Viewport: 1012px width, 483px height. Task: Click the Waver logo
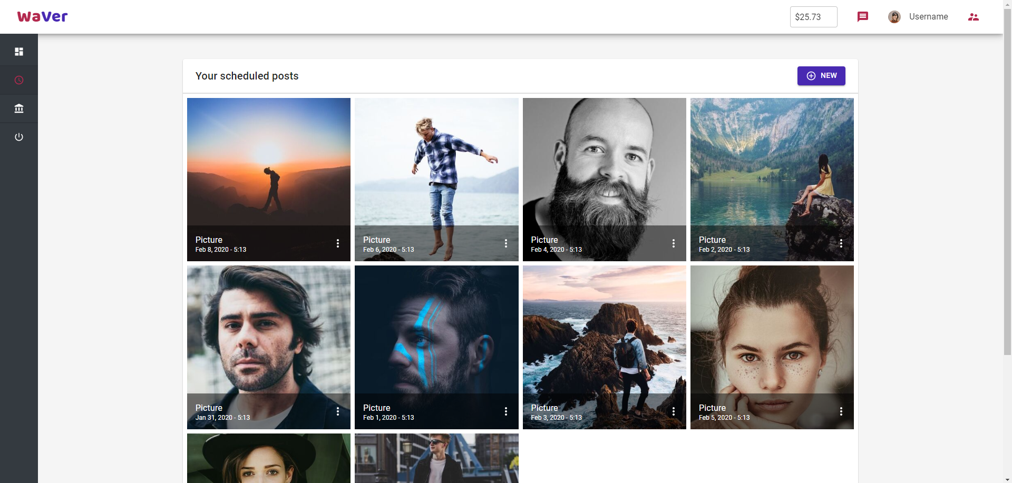point(42,16)
